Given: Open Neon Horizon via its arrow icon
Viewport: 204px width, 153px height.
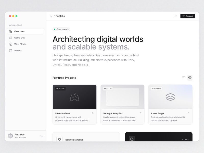Looking at the screenshot, I should 93,113.
